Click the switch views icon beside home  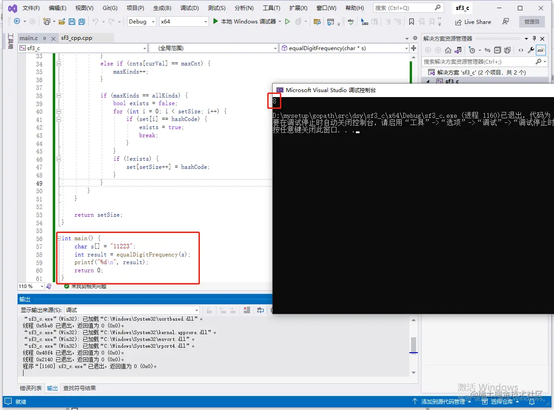pos(458,50)
